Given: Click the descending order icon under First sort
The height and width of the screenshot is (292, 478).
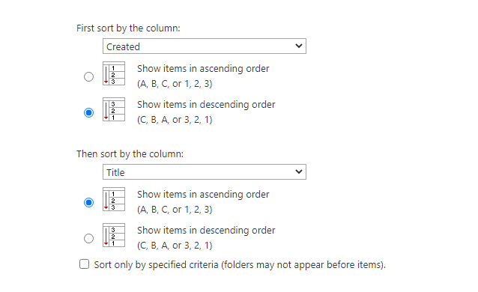Looking at the screenshot, I should pyautogui.click(x=114, y=109).
